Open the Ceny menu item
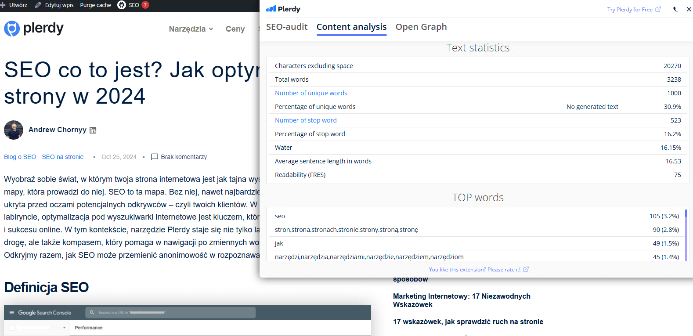This screenshot has width=693, height=336. (235, 29)
